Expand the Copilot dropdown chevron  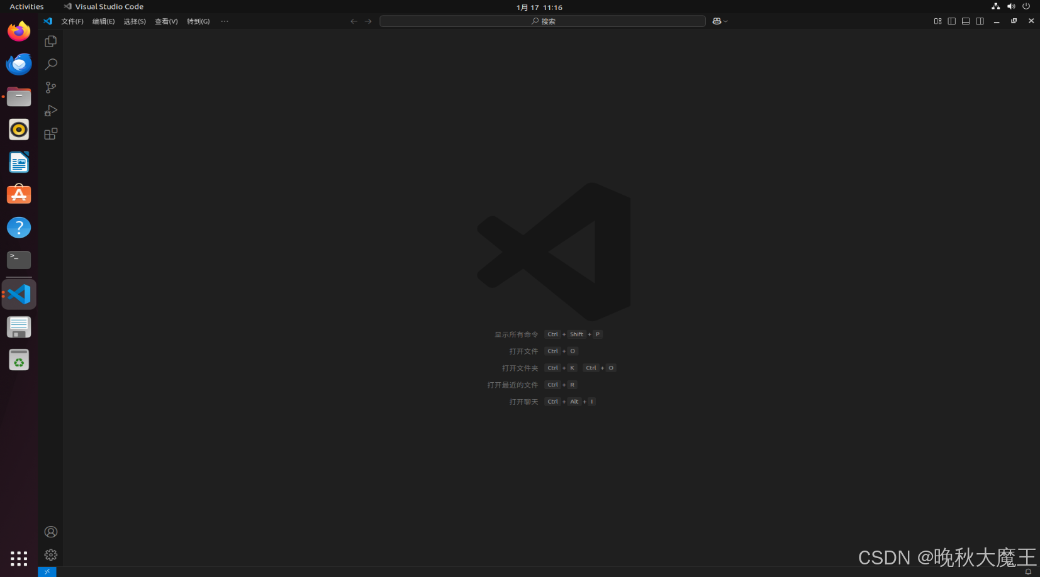tap(725, 21)
